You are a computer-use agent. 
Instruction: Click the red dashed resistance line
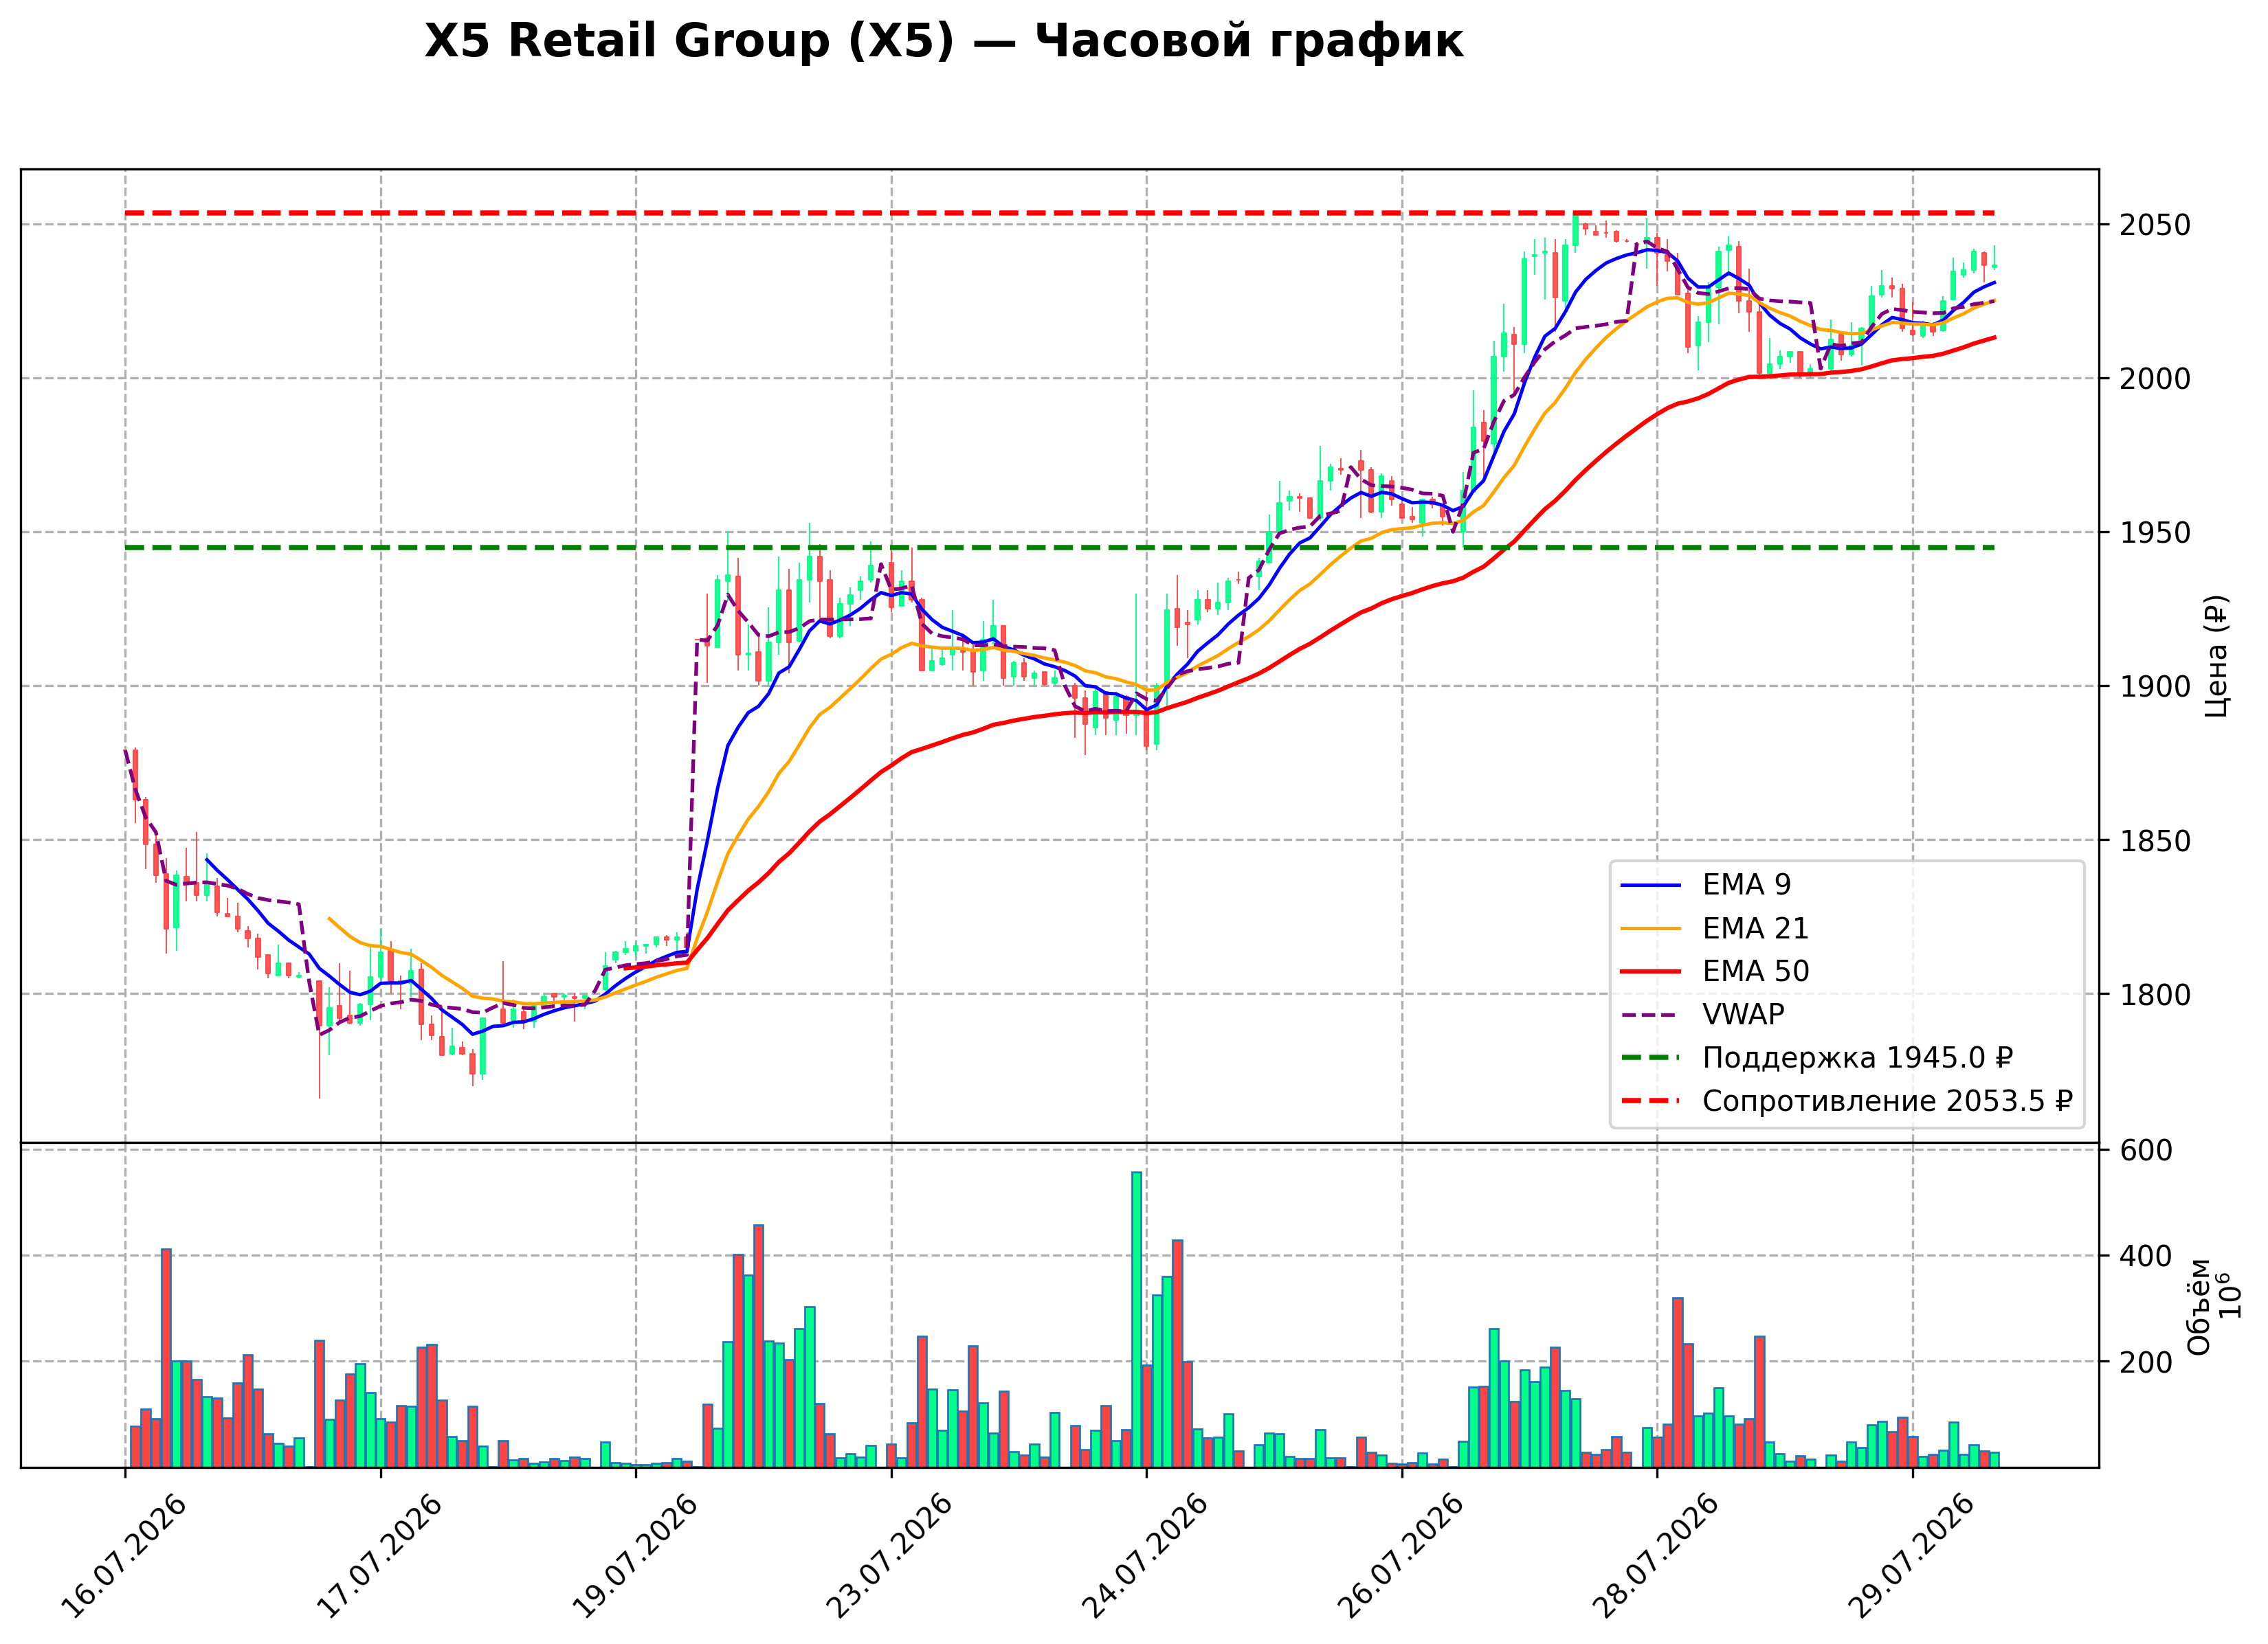tap(1060, 213)
